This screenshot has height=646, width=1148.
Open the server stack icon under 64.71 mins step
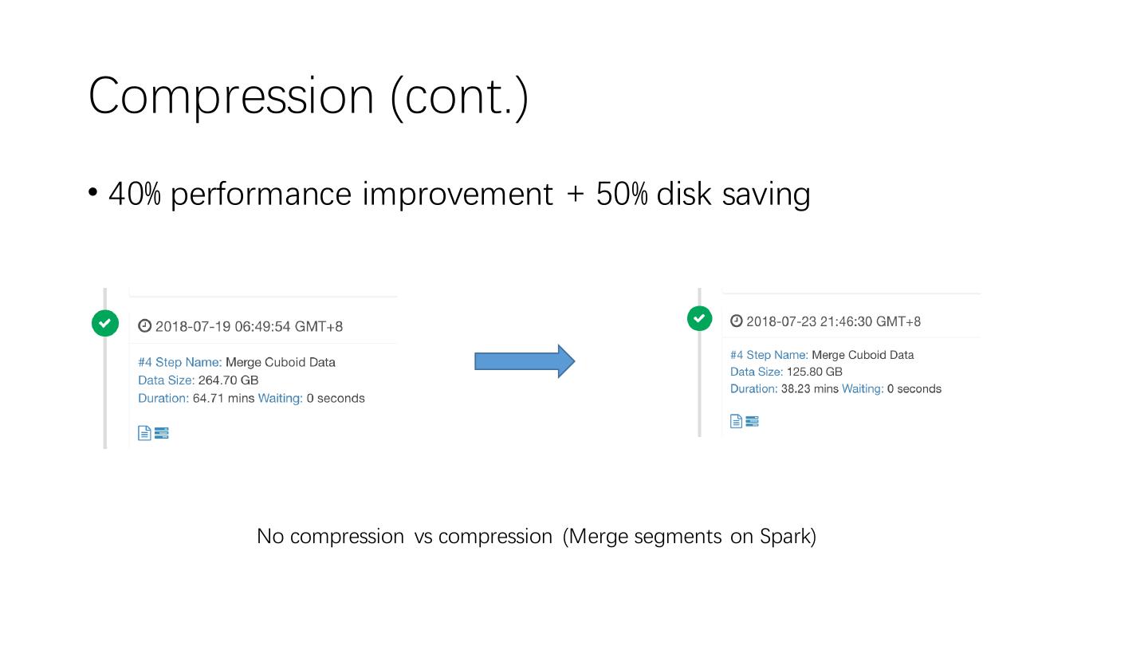[162, 433]
